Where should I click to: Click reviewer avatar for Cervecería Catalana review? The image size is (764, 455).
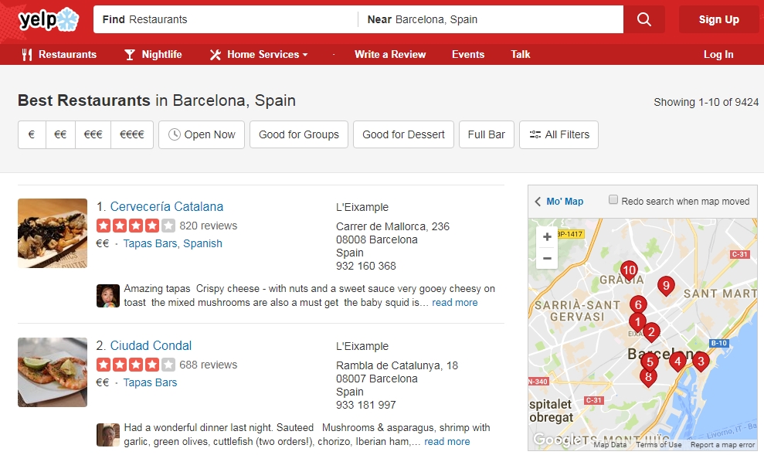pos(107,296)
